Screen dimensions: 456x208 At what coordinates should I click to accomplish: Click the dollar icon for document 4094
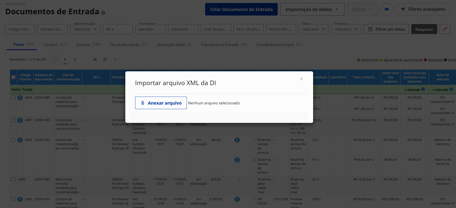(20, 98)
